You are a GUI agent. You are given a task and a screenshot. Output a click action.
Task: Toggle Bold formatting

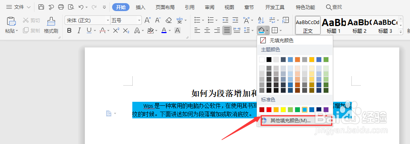click(x=69, y=31)
